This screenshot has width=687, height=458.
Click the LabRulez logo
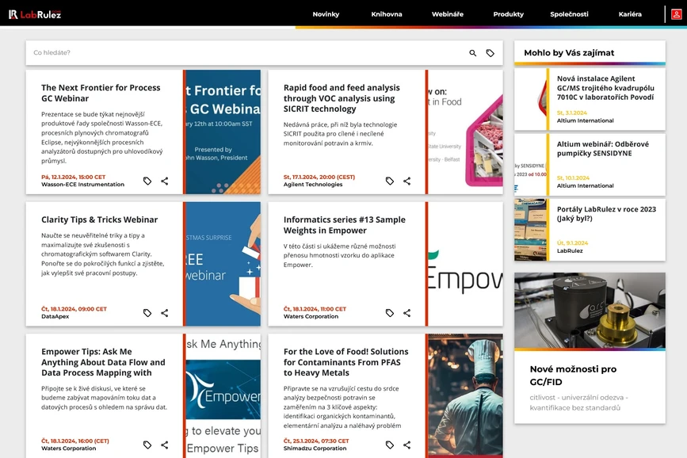35,14
